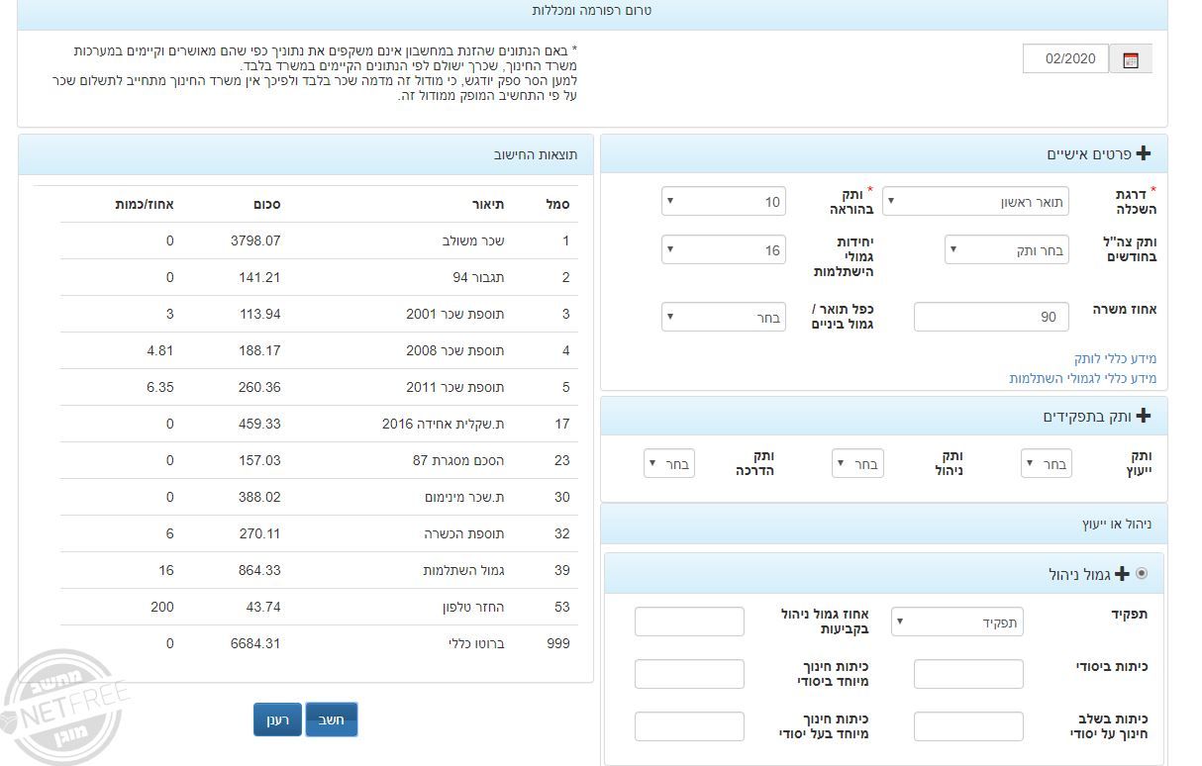Open the מידע כללי לותק link
1202x766 pixels.
click(x=1115, y=358)
